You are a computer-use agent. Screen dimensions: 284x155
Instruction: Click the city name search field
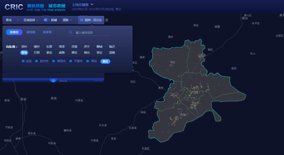click(x=92, y=33)
